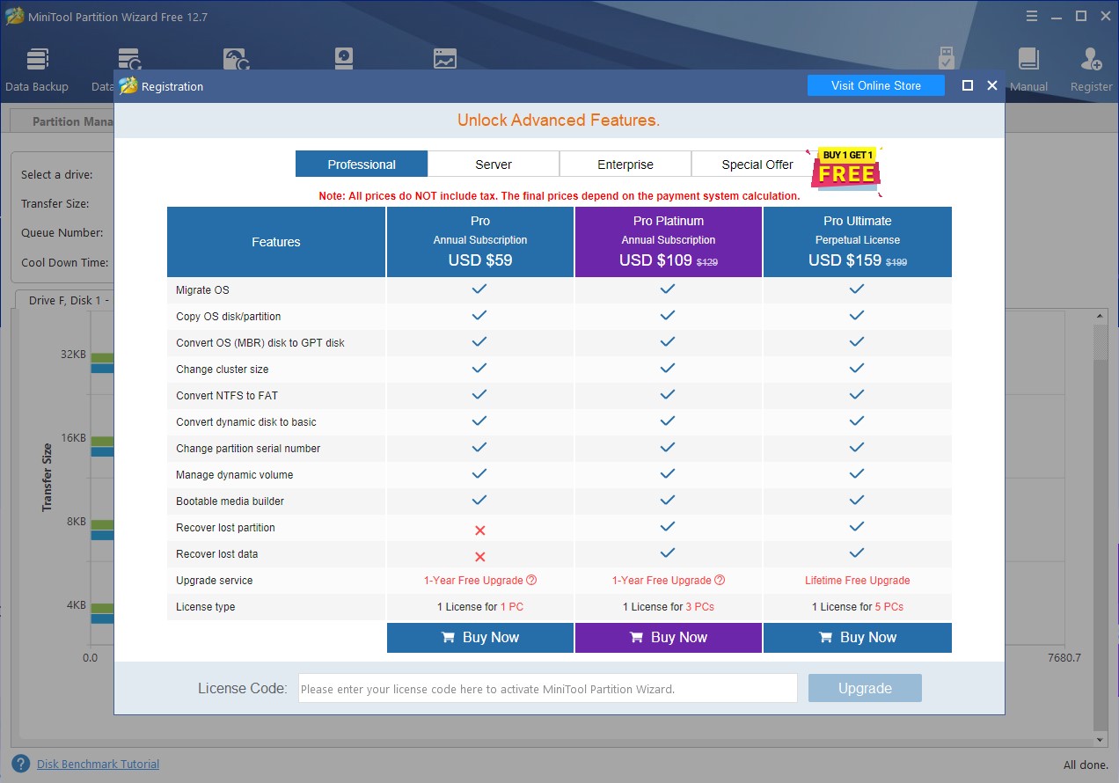Click Pro Ultimate checkmark for Bootable media builder
The height and width of the screenshot is (783, 1119).
857,500
